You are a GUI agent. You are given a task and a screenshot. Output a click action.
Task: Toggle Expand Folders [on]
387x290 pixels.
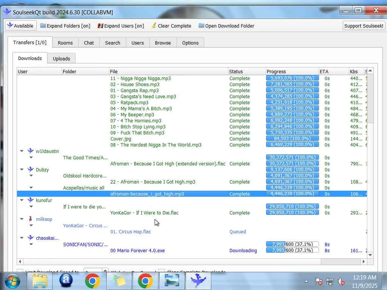click(65, 26)
